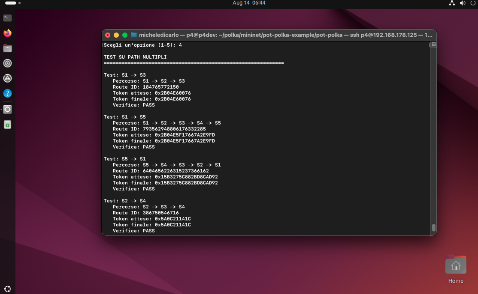Open the Files manager dock icon
Screen dimensions: 478x294
pyautogui.click(x=7, y=48)
